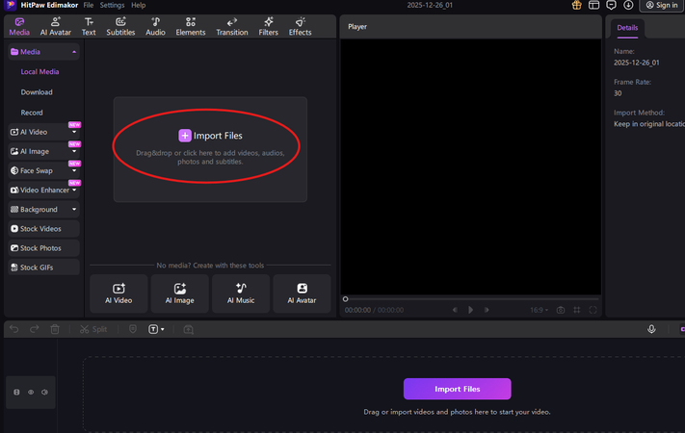The image size is (685, 433).
Task: Click the snapshot camera icon in player
Action: tap(561, 310)
